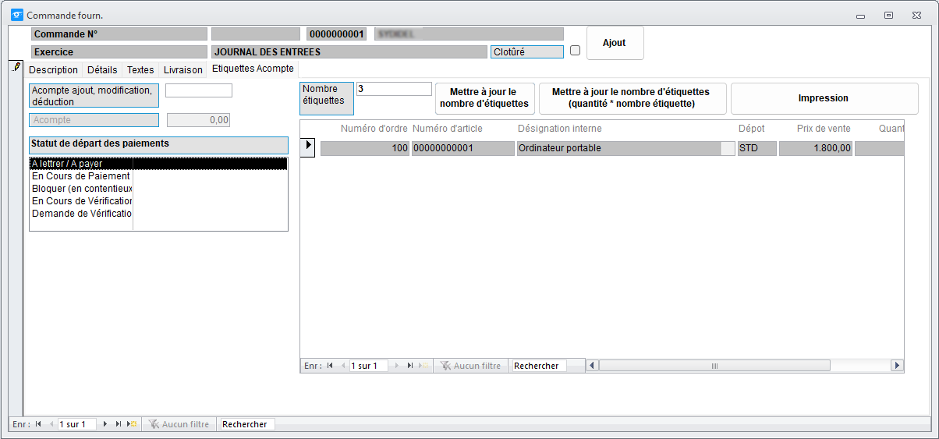Viewport: 939px width, 439px height.
Task: Go to previous record in the bottom form navigator
Action: click(x=51, y=424)
